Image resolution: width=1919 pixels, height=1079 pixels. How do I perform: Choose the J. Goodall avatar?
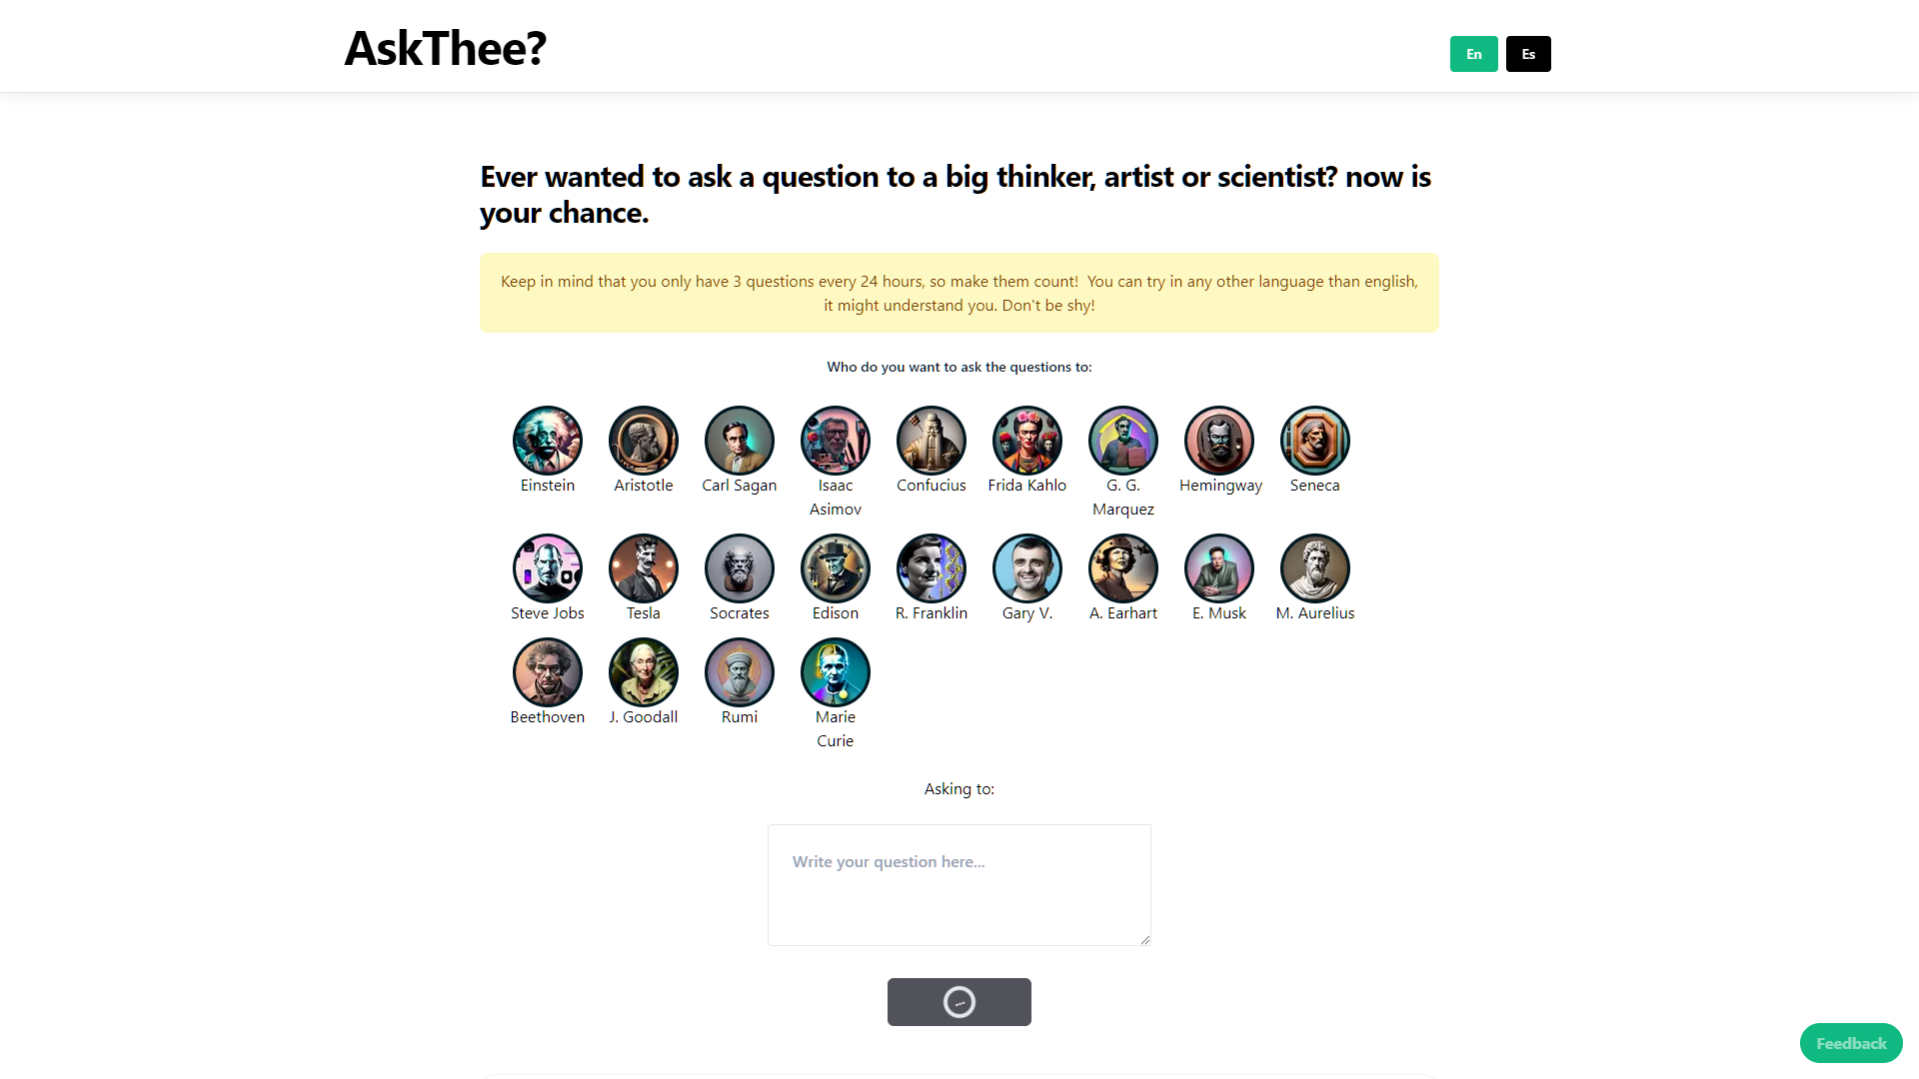coord(643,671)
